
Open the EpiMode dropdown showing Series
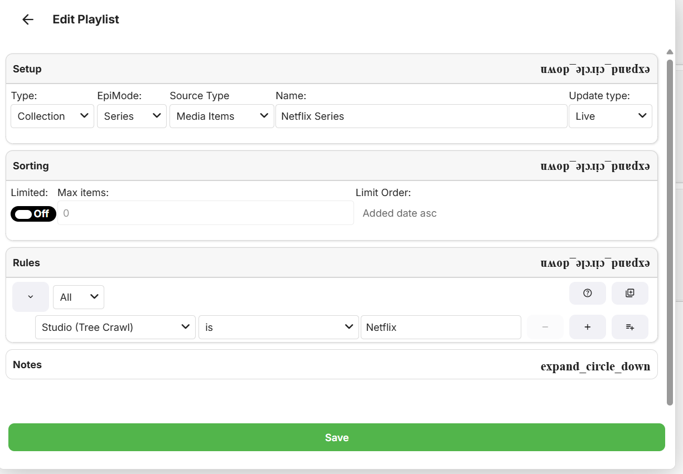[x=132, y=116]
